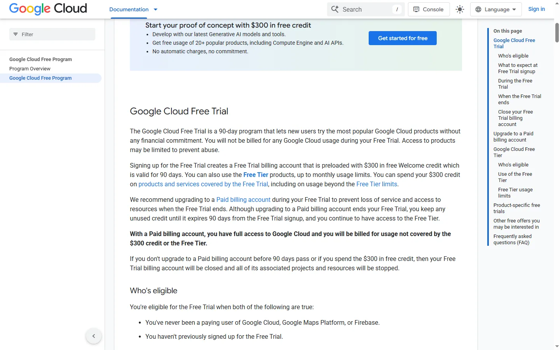
Task: Click Get started for free button
Action: [x=402, y=38]
